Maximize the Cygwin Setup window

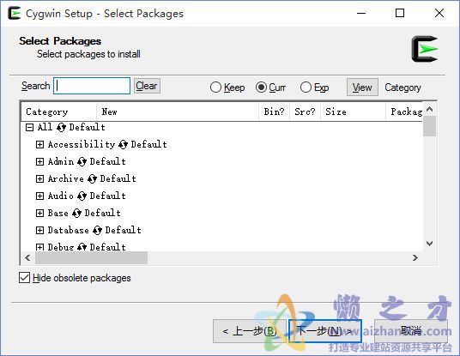(x=400, y=13)
